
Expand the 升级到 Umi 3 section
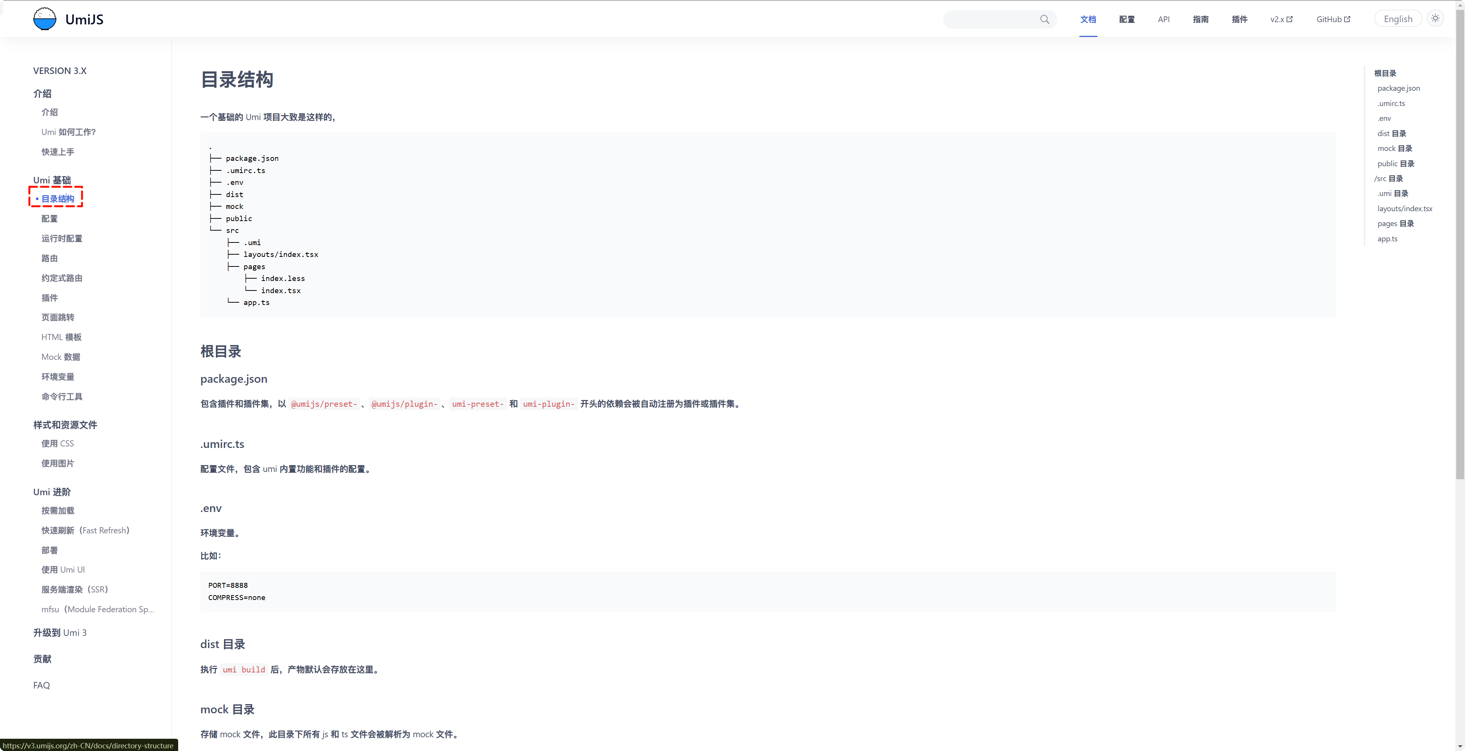coord(60,632)
